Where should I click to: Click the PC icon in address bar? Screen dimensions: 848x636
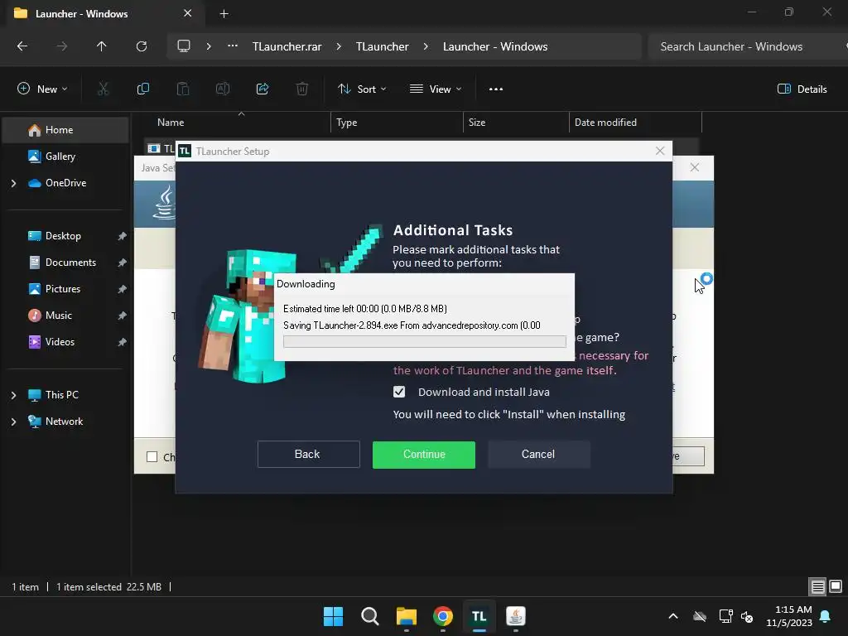pos(184,46)
